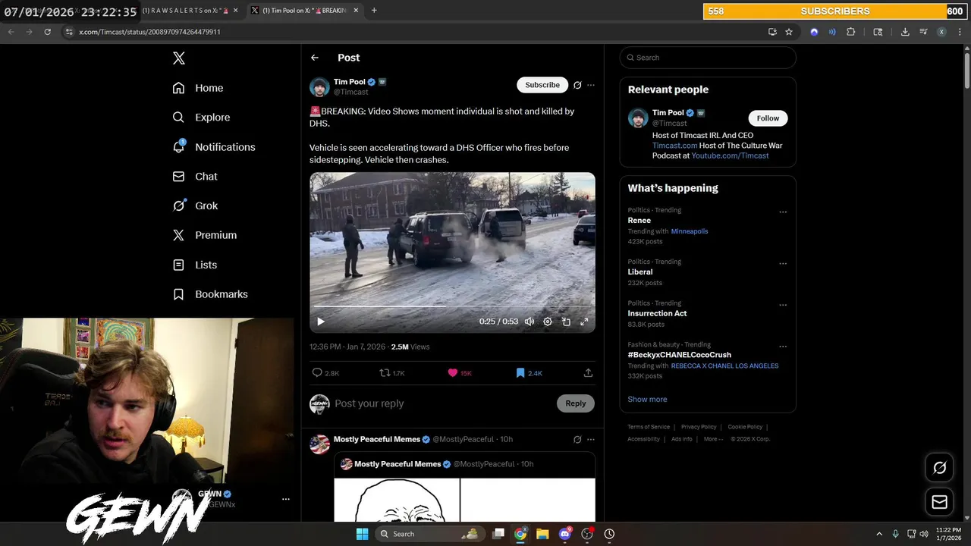Viewport: 971px width, 546px height.
Task: Open more options on Tim Pool's post
Action: (591, 85)
